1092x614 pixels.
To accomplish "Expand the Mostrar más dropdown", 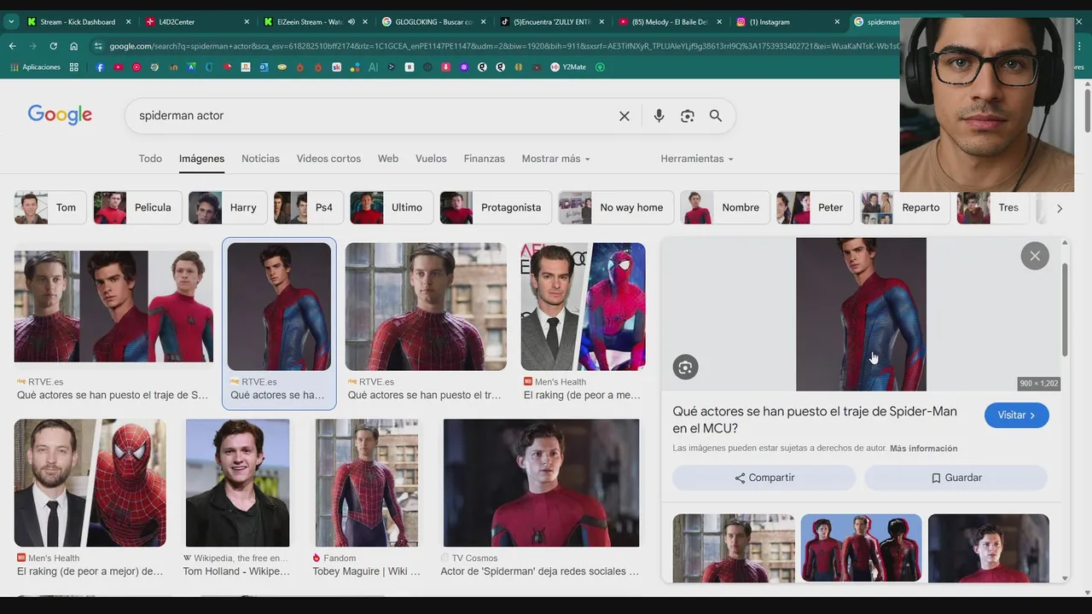I will click(x=555, y=159).
